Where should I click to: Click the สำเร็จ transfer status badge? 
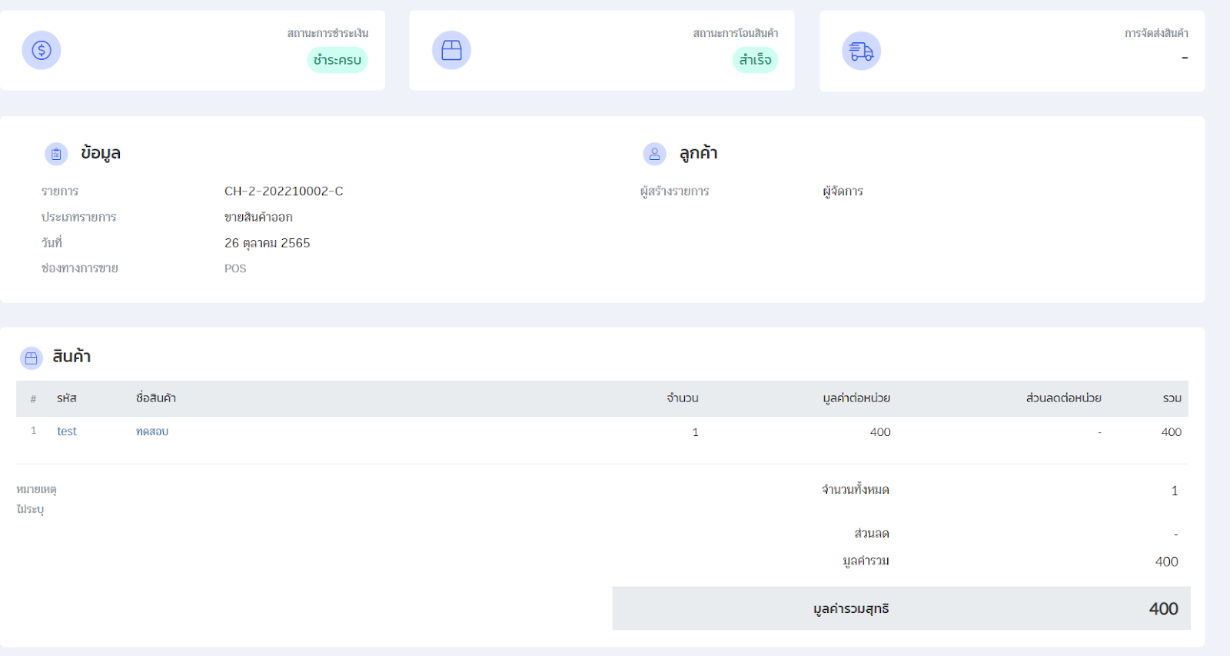(x=755, y=60)
